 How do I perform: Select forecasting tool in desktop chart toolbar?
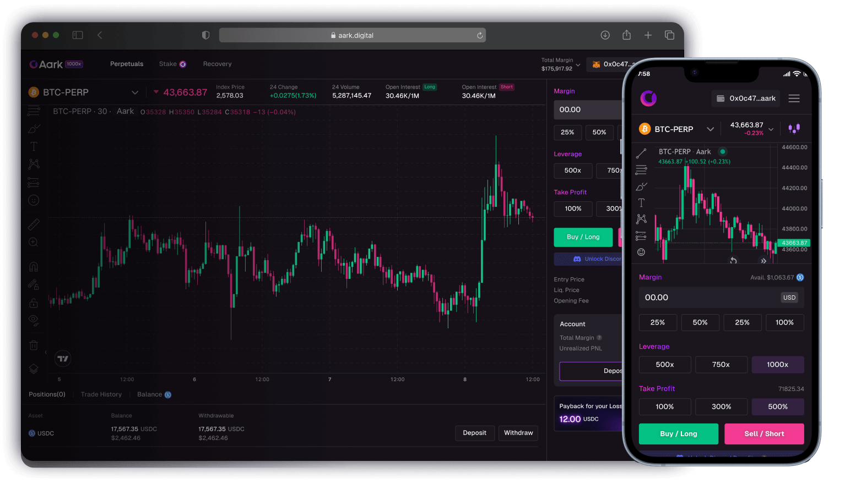pos(34,182)
